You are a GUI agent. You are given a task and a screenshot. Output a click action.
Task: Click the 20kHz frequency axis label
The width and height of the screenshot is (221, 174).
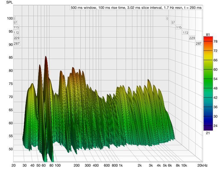[x=202, y=165]
